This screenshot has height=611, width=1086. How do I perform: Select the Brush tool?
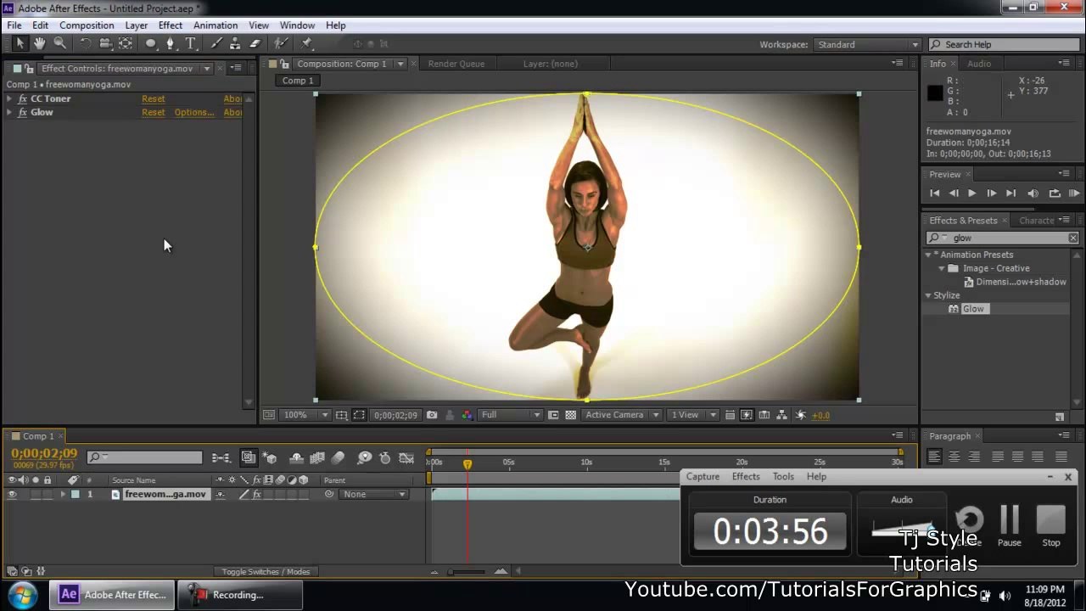click(216, 43)
